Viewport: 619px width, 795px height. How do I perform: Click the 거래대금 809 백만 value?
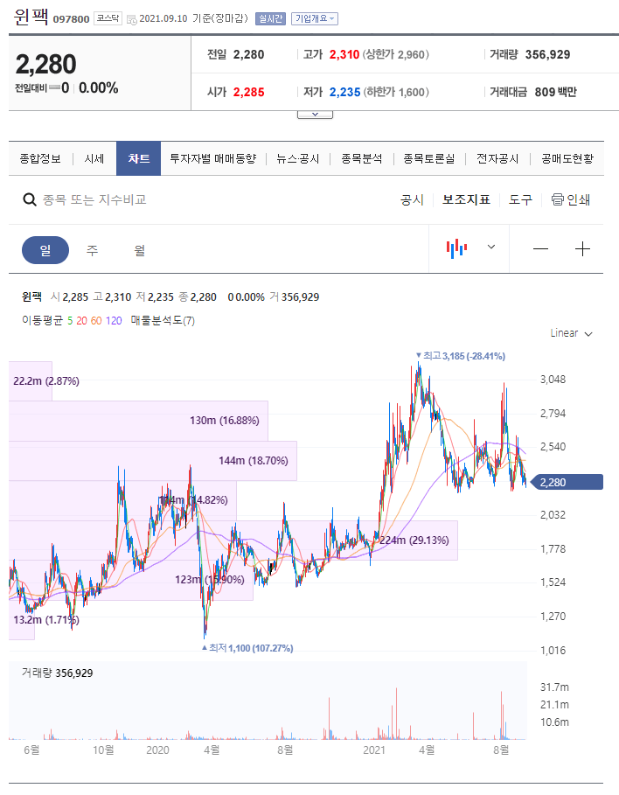pyautogui.click(x=555, y=92)
